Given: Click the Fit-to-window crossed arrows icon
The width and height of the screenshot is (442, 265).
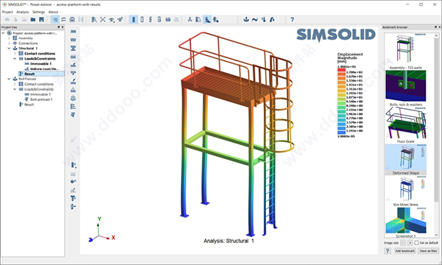Looking at the screenshot, I should 103,19.
